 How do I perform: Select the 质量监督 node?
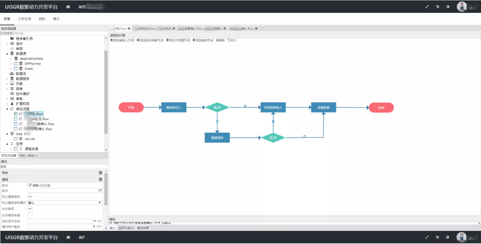[323, 107]
